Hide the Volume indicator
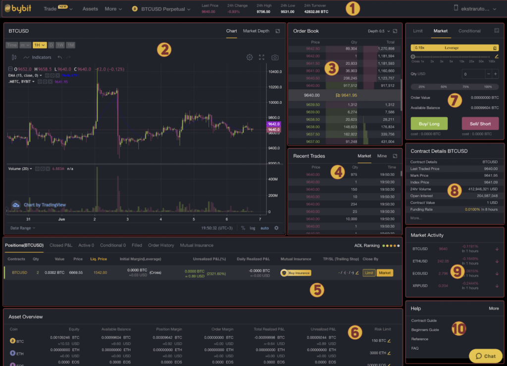Viewport: 507px width, 366px height. point(37,169)
